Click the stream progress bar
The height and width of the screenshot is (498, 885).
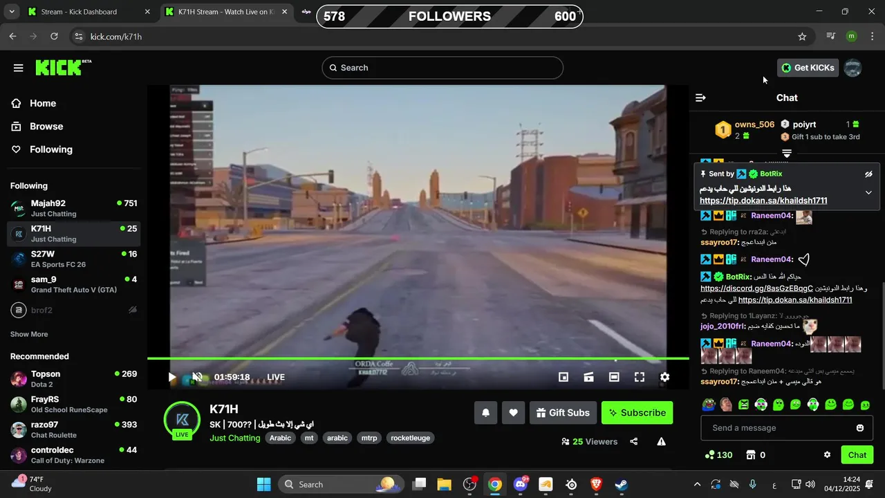(x=418, y=358)
